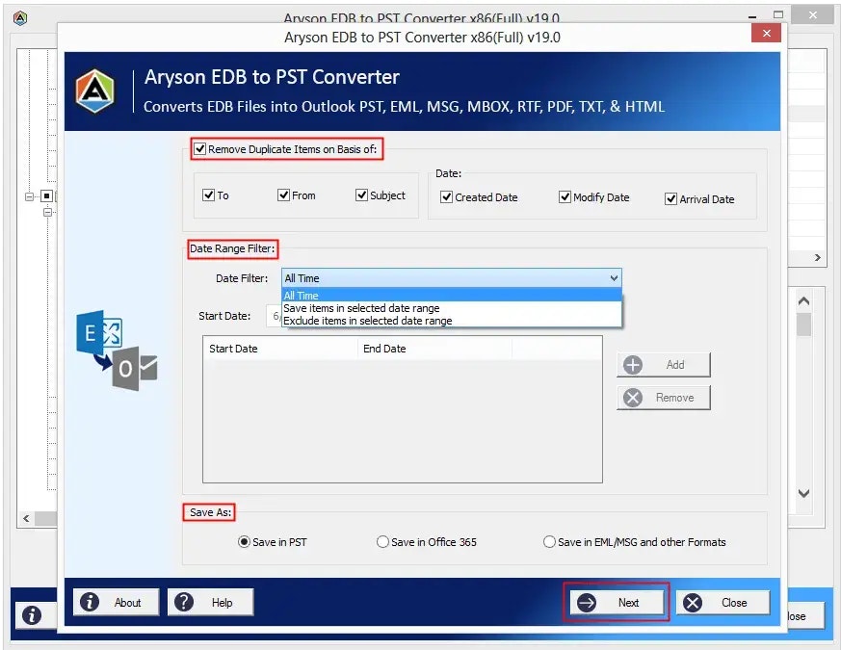Viewport: 841px width, 650px height.
Task: Uncheck the From checkbox
Action: click(x=284, y=195)
